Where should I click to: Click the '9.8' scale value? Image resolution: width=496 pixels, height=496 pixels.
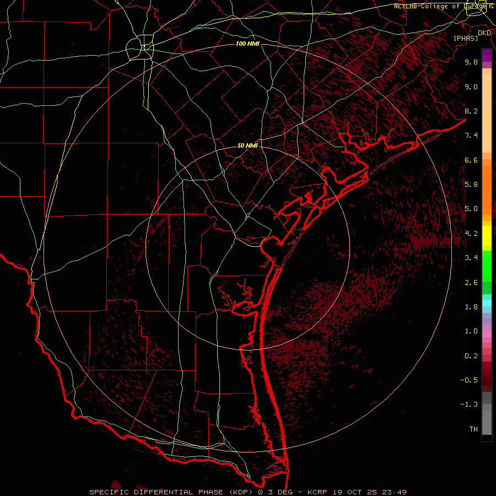coord(471,62)
